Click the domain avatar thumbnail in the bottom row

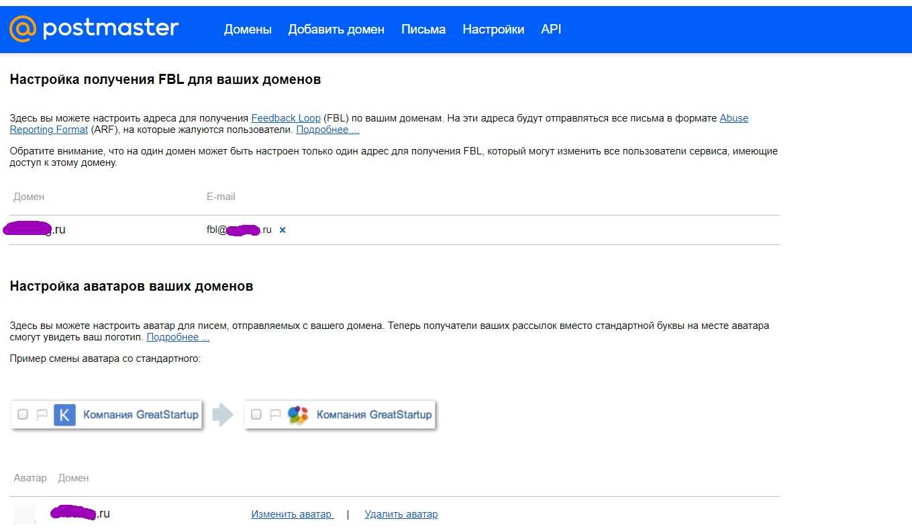coord(25,514)
